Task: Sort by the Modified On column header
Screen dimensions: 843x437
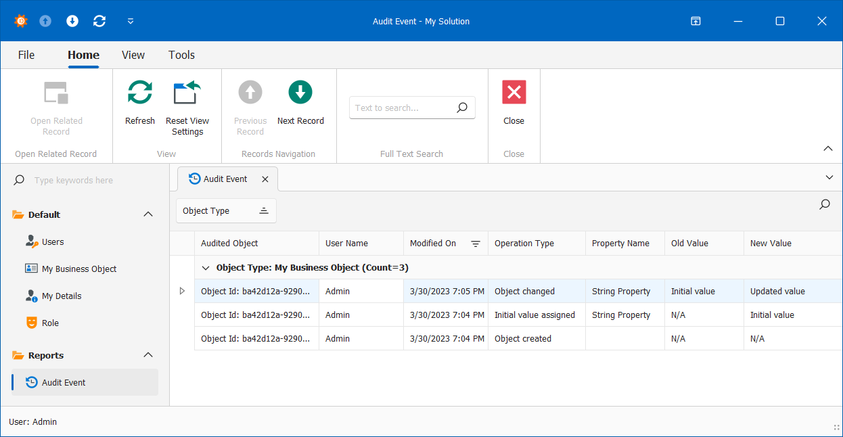Action: 446,244
